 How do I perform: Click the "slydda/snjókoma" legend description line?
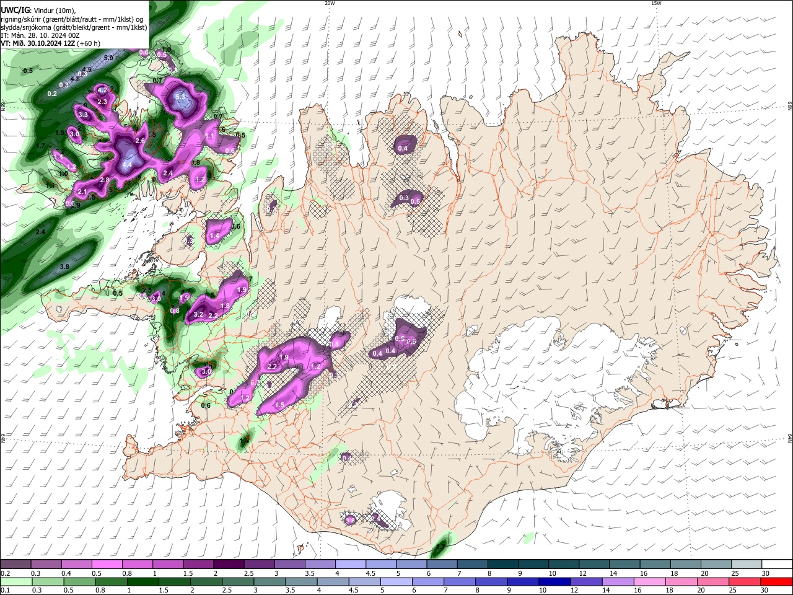click(74, 27)
